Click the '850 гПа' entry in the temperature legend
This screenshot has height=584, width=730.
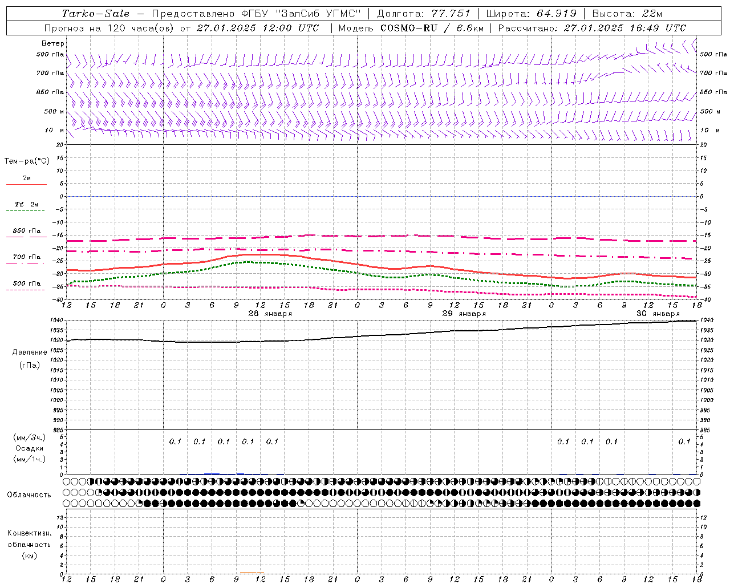pos(27,231)
